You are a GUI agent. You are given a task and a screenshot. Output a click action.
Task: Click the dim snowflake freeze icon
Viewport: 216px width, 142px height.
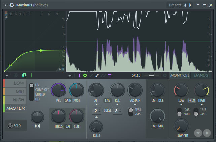[x=16, y=75]
